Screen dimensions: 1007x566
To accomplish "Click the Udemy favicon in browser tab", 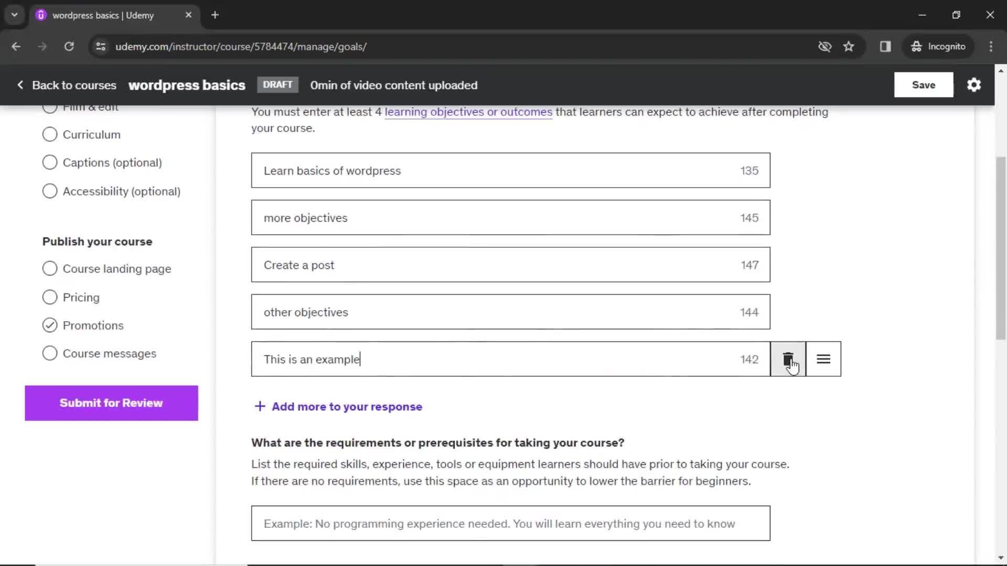I will tap(41, 15).
